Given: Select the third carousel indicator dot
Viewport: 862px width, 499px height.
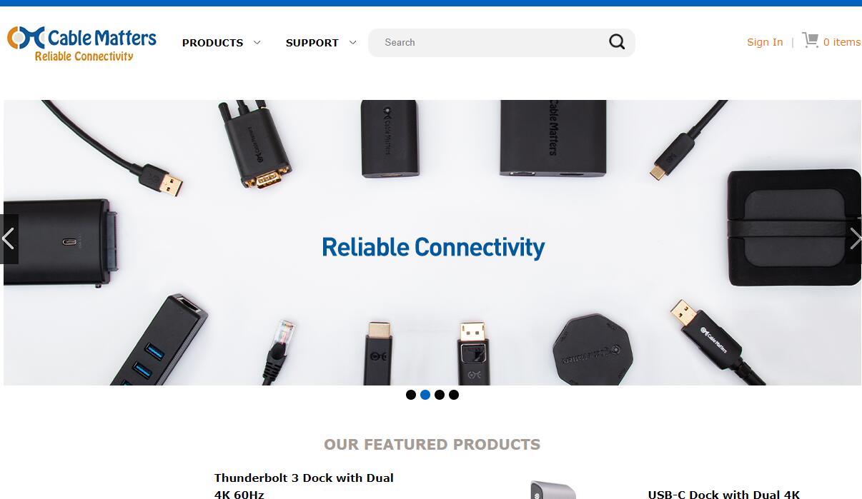Looking at the screenshot, I should 440,395.
